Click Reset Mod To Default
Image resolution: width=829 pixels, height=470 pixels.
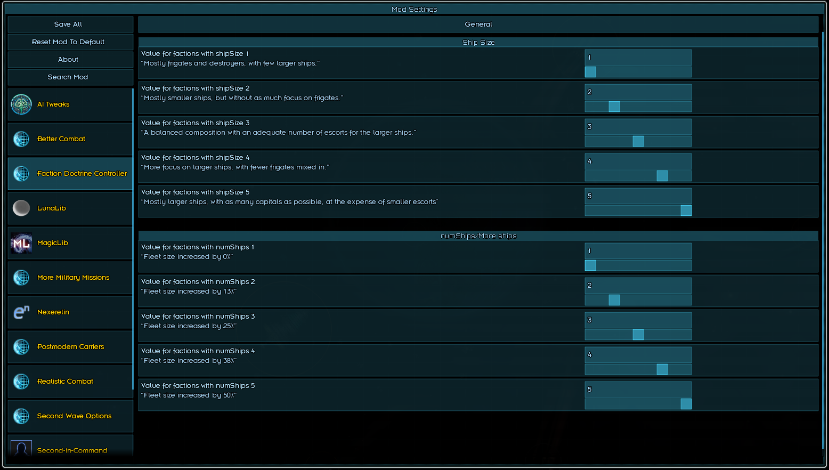click(68, 42)
